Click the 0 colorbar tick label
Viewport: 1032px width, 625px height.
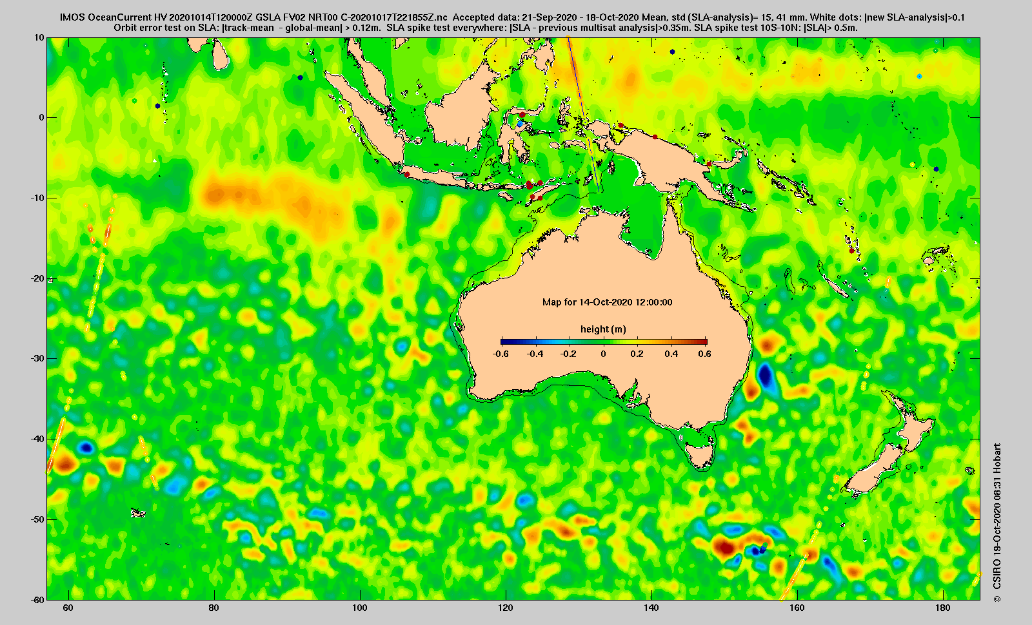click(604, 354)
